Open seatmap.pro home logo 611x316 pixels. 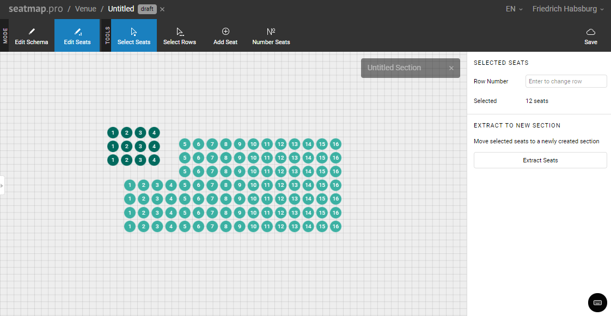click(36, 9)
